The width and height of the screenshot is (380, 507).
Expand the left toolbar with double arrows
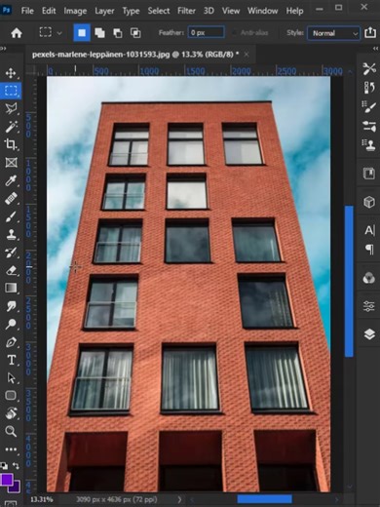click(3, 48)
